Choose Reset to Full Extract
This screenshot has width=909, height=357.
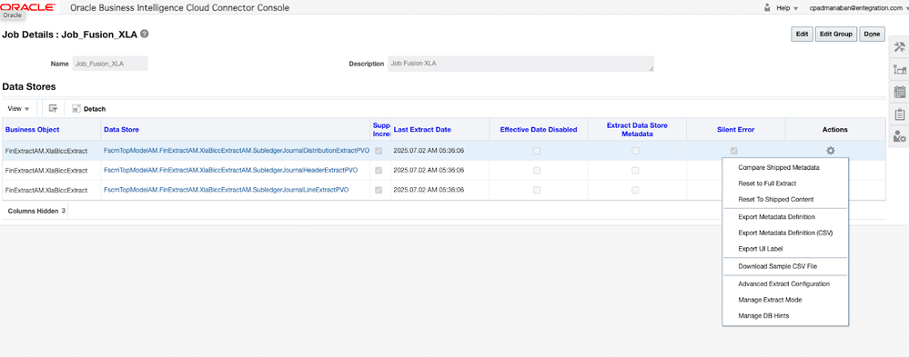767,183
